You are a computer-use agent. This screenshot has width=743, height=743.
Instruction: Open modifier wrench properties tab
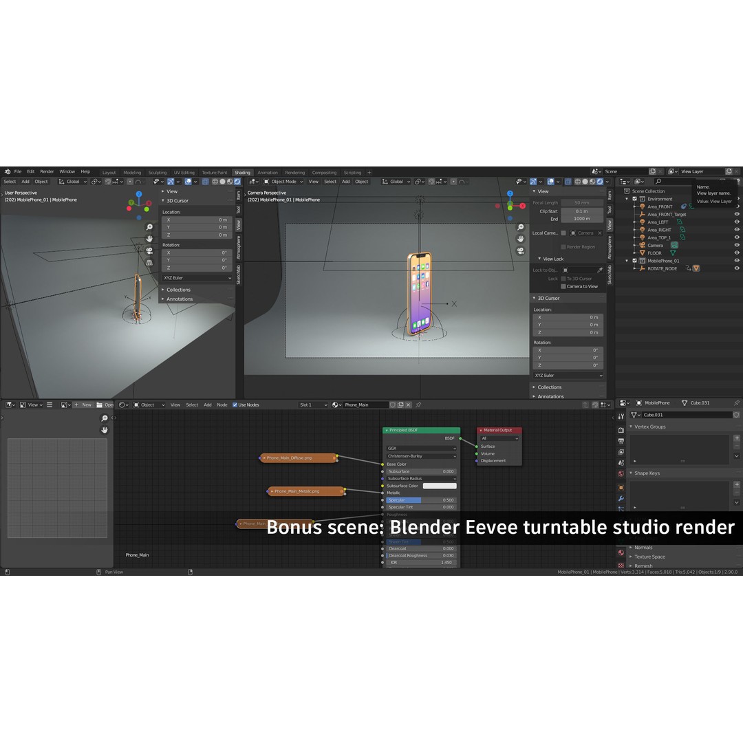[621, 499]
